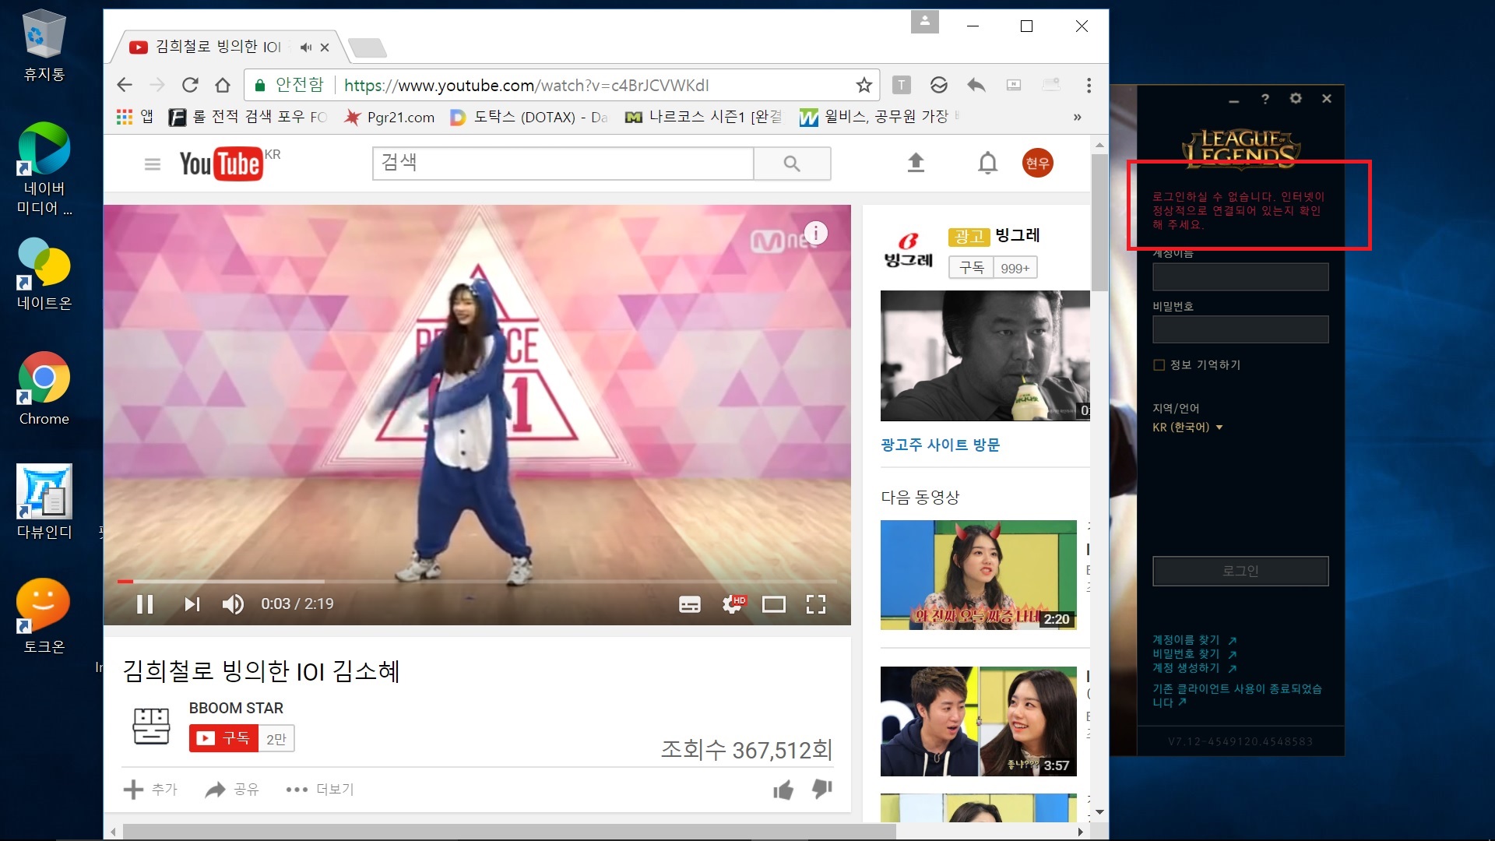Open a new Chrome tab

tap(367, 48)
